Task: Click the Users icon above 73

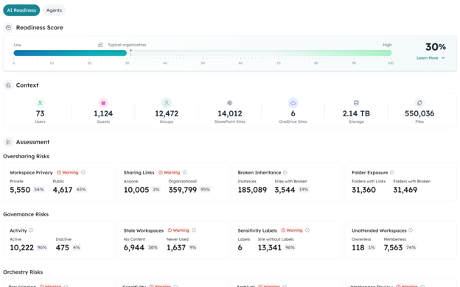Action: coord(41,103)
